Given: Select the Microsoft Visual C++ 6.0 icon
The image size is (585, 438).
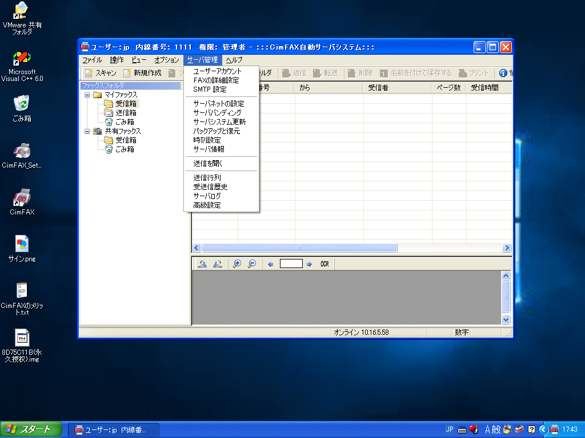Looking at the screenshot, I should [x=22, y=67].
